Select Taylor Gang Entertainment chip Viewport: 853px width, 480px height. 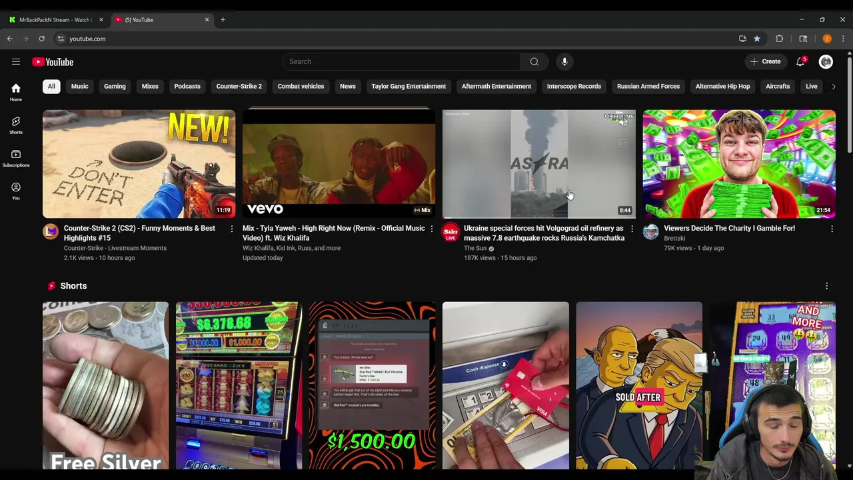point(409,86)
